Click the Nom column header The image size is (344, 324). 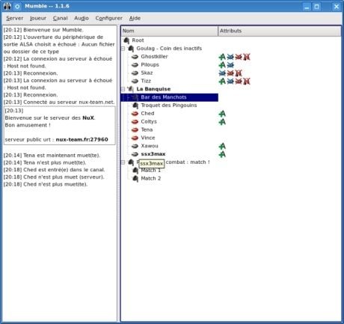click(170, 31)
